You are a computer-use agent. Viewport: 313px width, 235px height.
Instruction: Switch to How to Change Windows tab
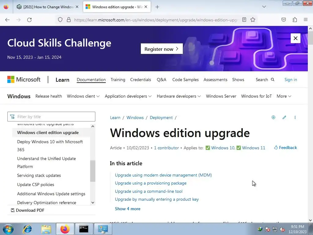point(47,7)
